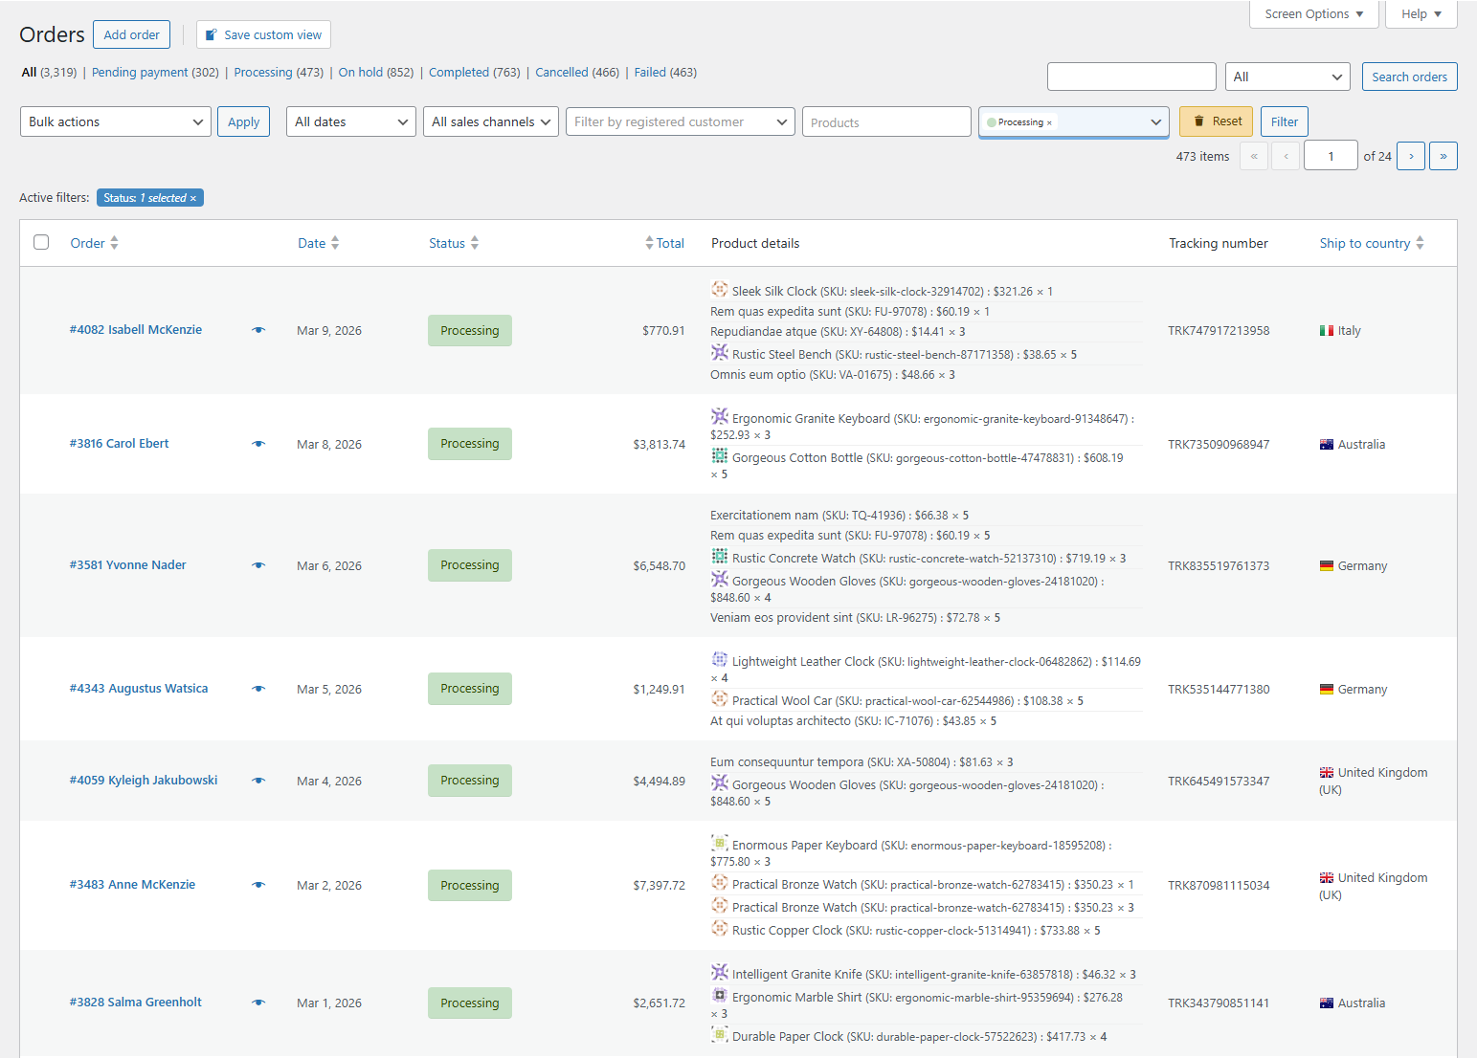
Task: Click Sleek Silk Clock product thumbnail
Action: [720, 289]
